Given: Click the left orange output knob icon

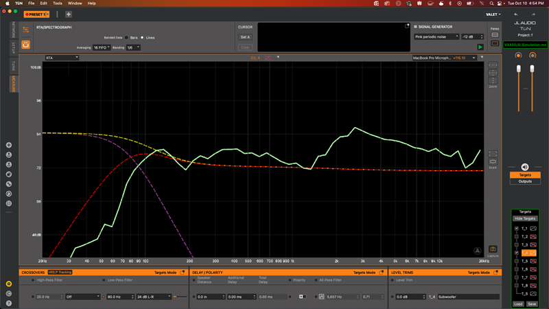Looking at the screenshot, I should click(518, 56).
